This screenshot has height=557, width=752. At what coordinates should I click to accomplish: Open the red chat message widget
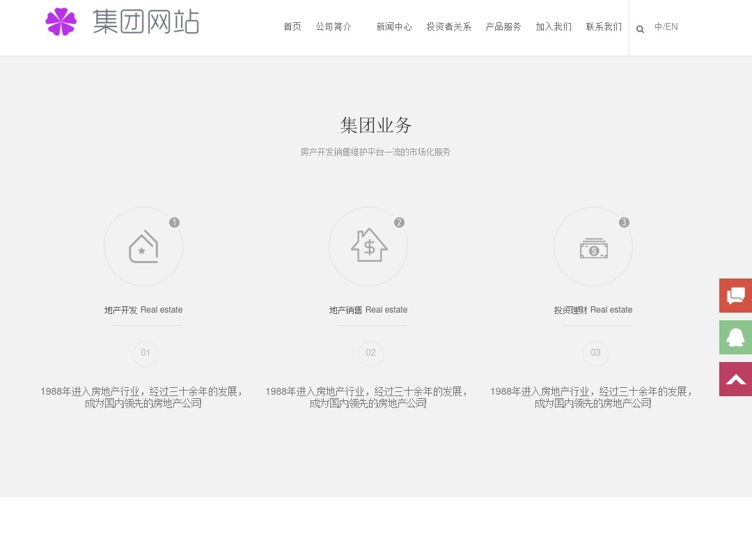(x=735, y=295)
